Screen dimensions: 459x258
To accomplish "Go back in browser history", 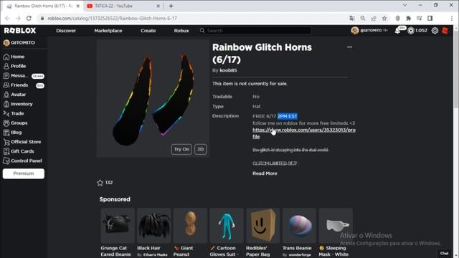I will click(8, 18).
